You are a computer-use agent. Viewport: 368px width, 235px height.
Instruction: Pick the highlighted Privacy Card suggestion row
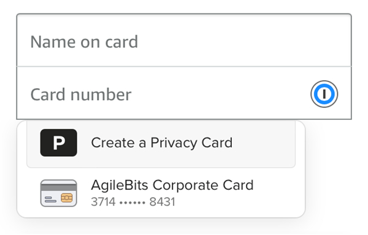(x=161, y=143)
